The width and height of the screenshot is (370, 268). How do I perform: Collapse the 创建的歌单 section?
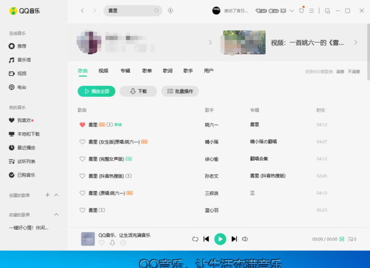pos(57,195)
